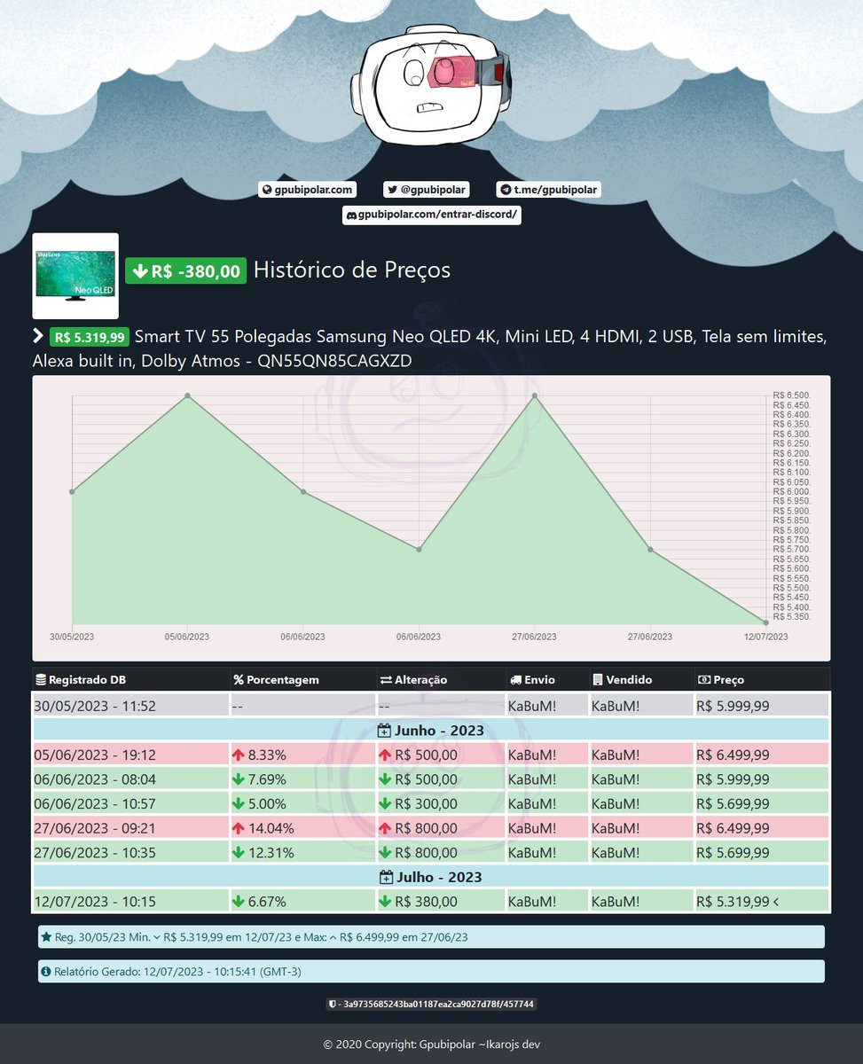Click the down arrow beside R$ 380,00
The image size is (863, 1064).
point(384,902)
